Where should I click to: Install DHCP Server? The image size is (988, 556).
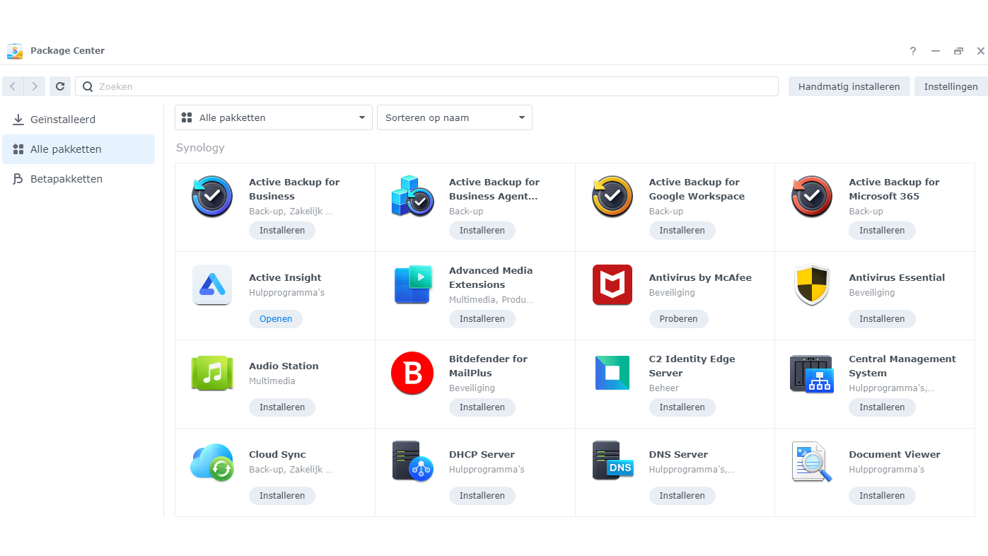pyautogui.click(x=482, y=496)
